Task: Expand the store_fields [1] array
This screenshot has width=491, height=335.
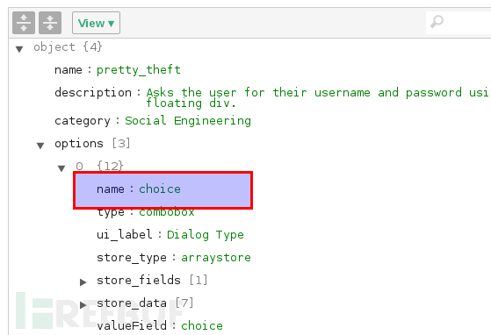Action: click(83, 282)
